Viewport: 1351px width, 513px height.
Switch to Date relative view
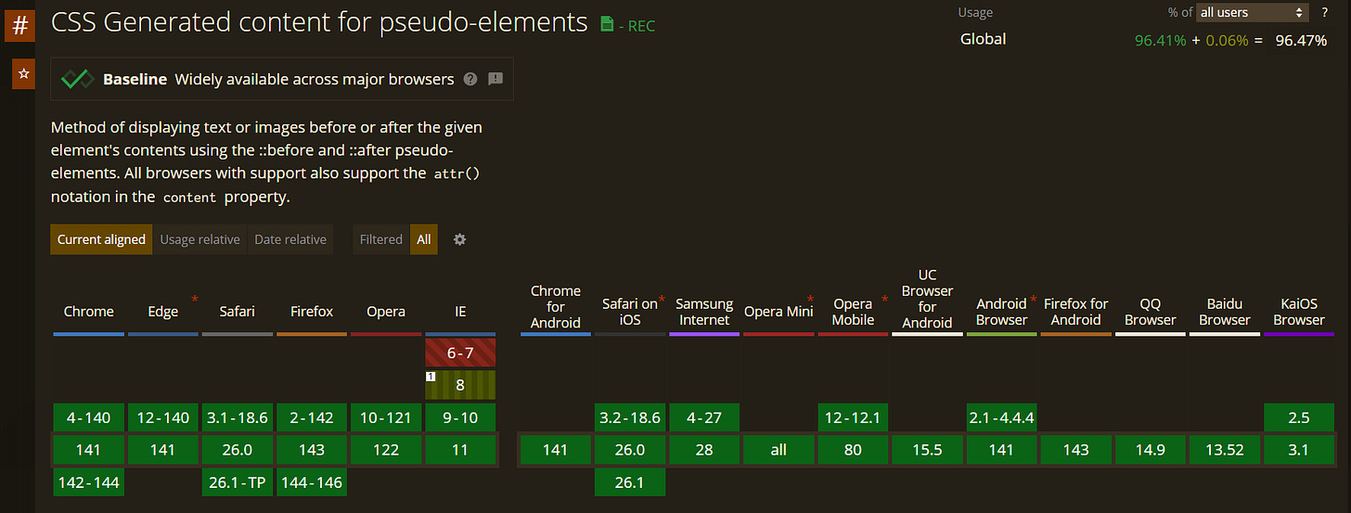pos(290,239)
